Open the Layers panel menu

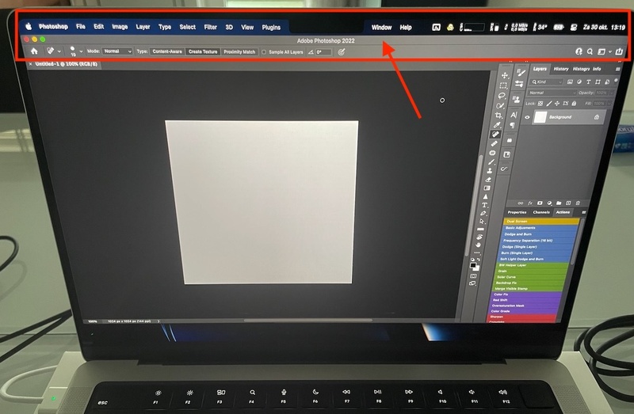pyautogui.click(x=617, y=70)
